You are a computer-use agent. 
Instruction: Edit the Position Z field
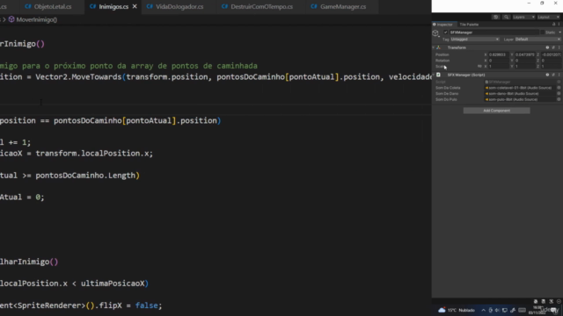pos(551,54)
